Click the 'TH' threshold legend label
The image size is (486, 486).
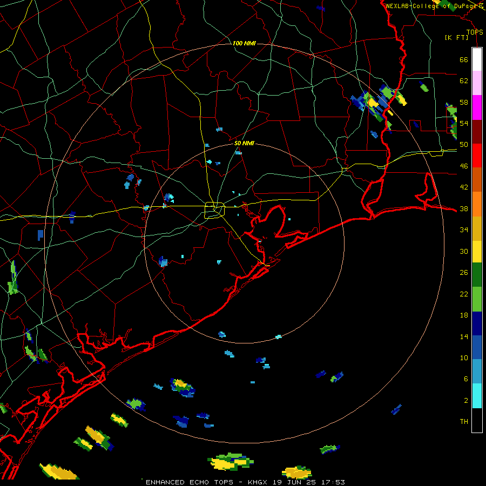(x=464, y=422)
